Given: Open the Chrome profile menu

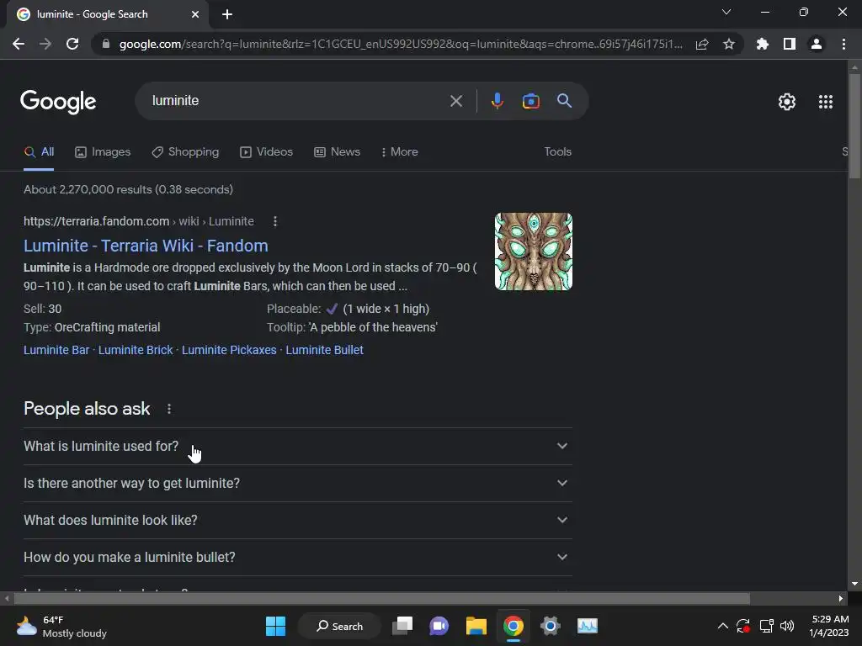Looking at the screenshot, I should (817, 44).
